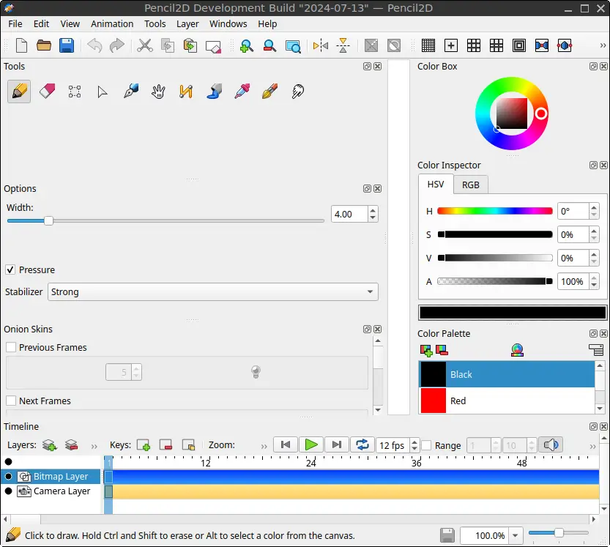This screenshot has width=610, height=547.
Task: Select the Brush tool
Action: click(x=269, y=92)
